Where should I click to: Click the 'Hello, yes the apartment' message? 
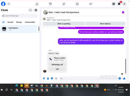coord(91,41)
